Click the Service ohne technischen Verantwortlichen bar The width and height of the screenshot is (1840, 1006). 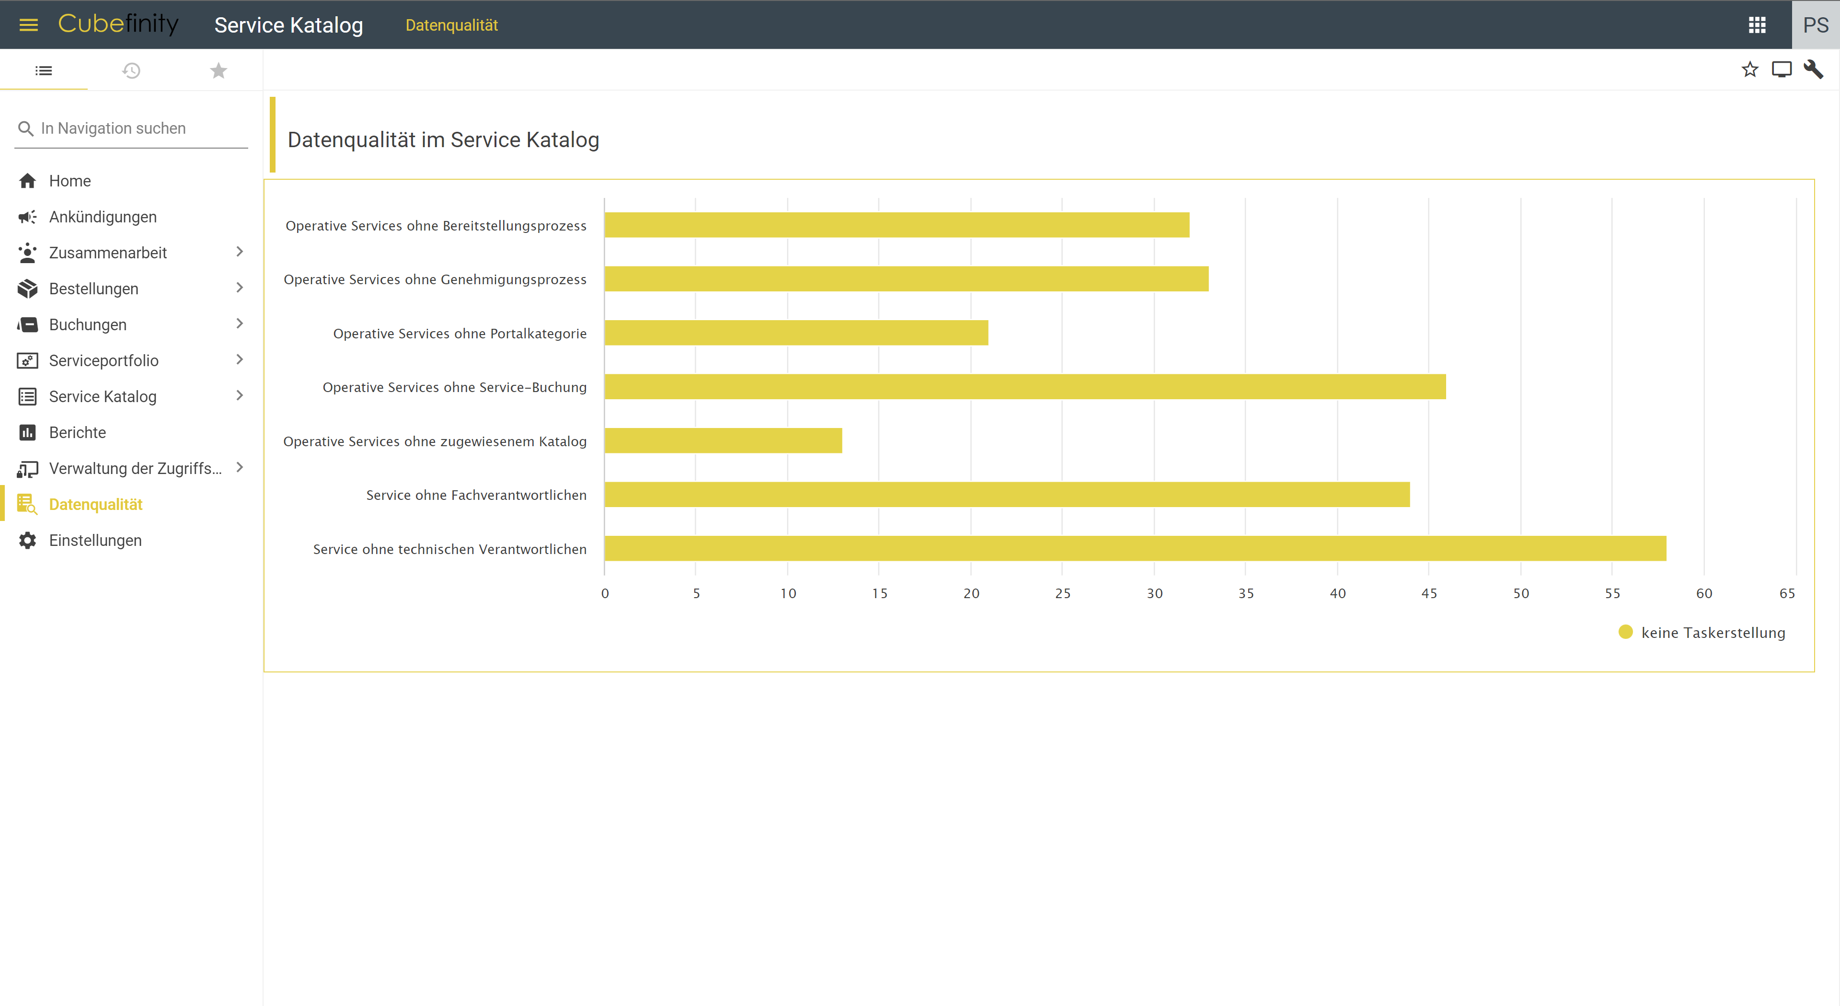coord(1134,548)
